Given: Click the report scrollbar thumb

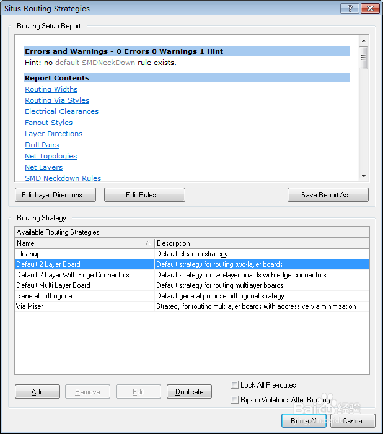Looking at the screenshot, I should [364, 58].
